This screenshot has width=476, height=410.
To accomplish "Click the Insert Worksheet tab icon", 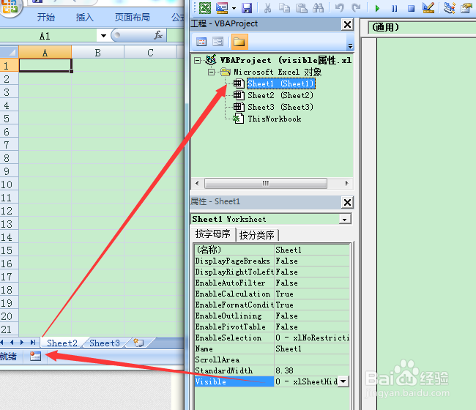I will (x=138, y=343).
